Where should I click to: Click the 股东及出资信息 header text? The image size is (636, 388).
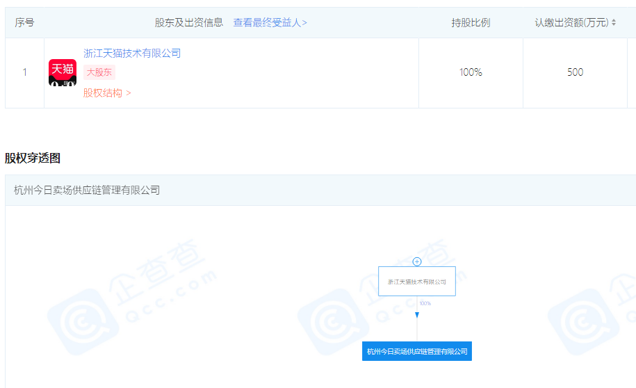click(189, 23)
